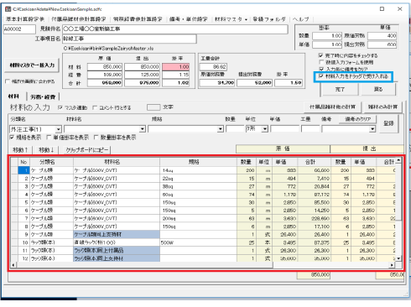Click the application icon in the title bar

click(x=8, y=9)
